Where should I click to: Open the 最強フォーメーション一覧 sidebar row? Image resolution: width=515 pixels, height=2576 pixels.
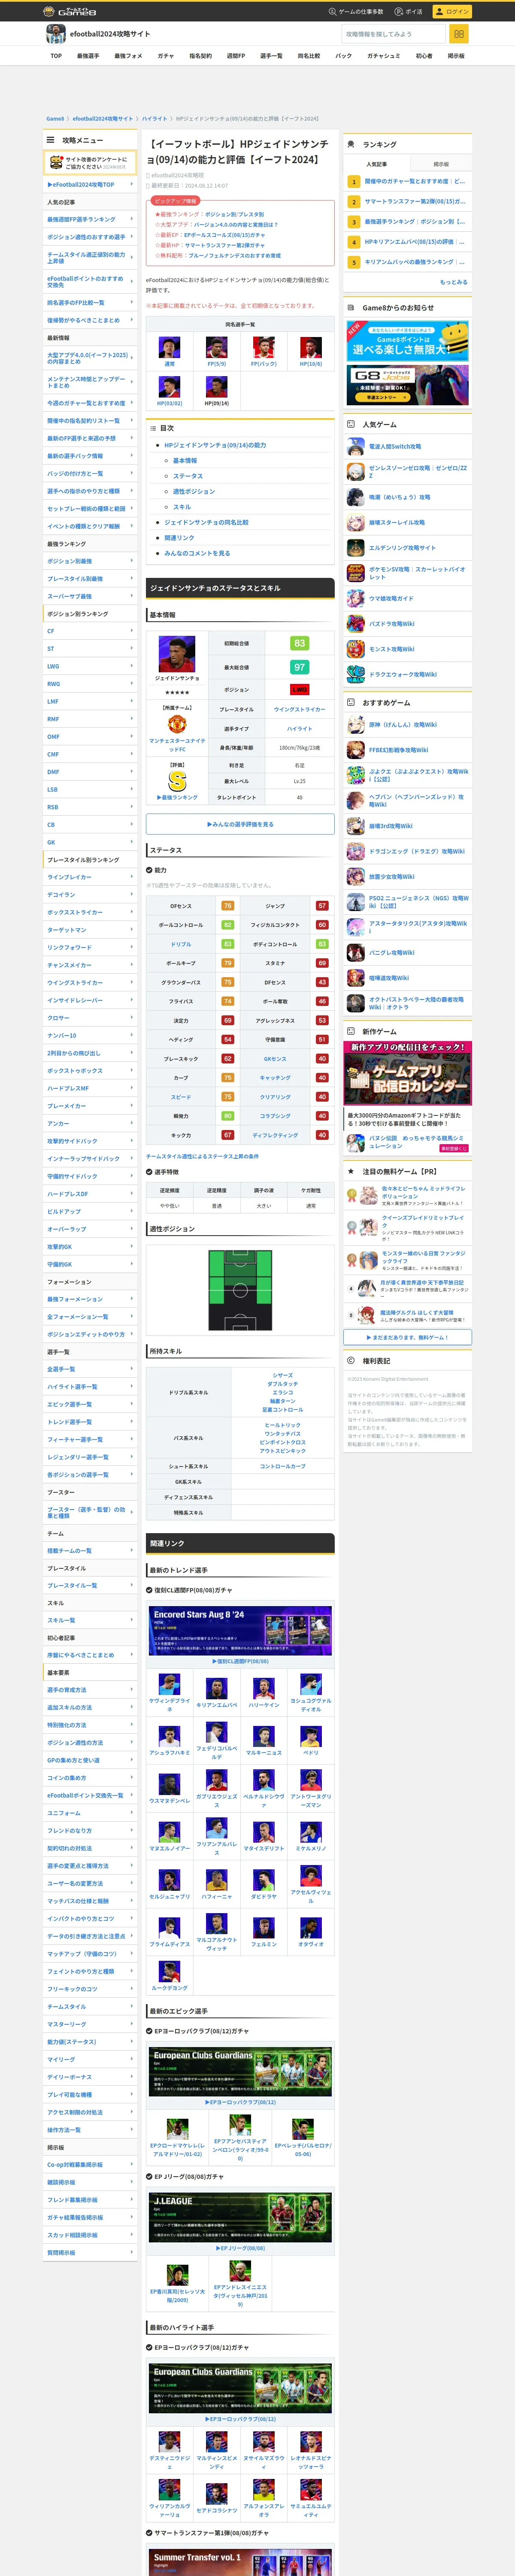point(90,1299)
